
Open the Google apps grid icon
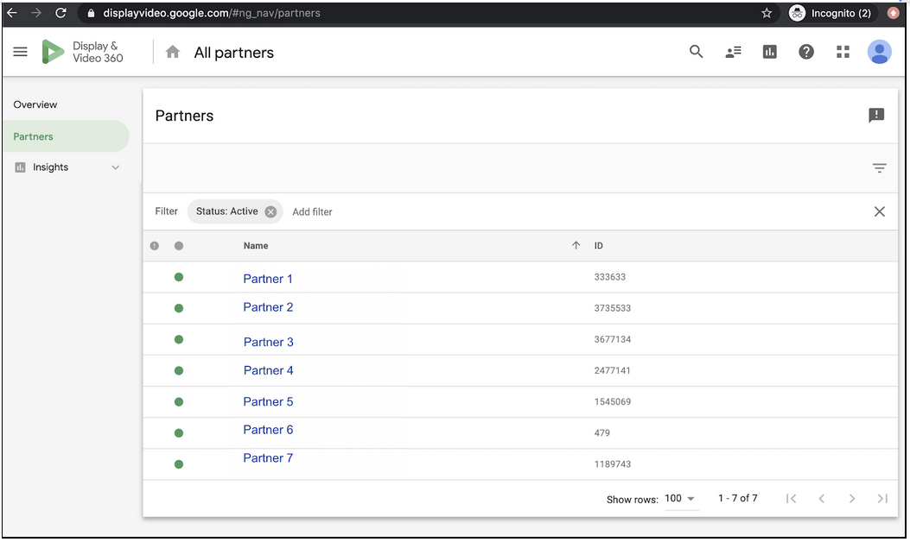(x=843, y=52)
